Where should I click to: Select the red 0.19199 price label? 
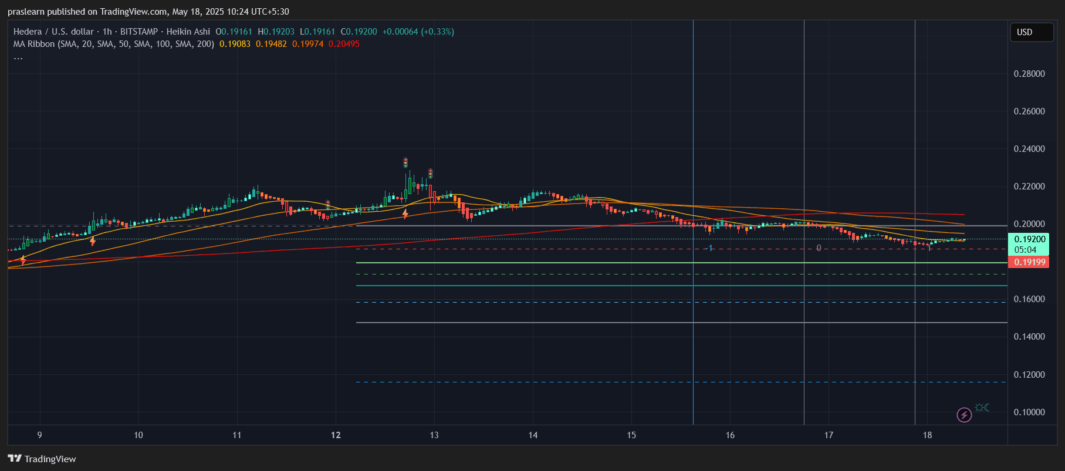[x=1029, y=262]
